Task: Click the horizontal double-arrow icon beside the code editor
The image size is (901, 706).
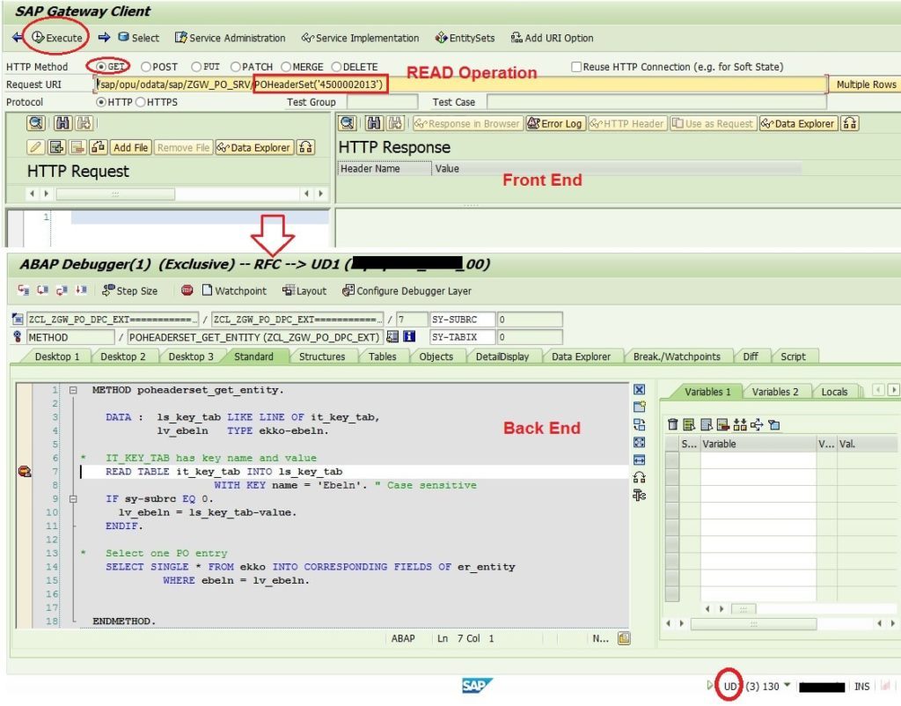Action: point(640,460)
